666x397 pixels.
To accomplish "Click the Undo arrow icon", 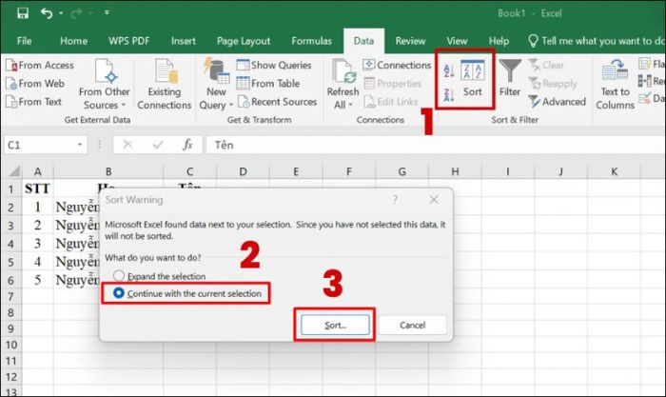I will (47, 13).
